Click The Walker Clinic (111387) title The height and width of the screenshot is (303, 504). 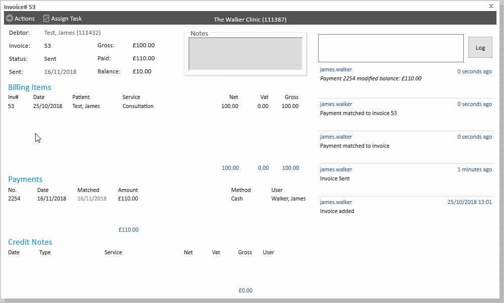250,20
